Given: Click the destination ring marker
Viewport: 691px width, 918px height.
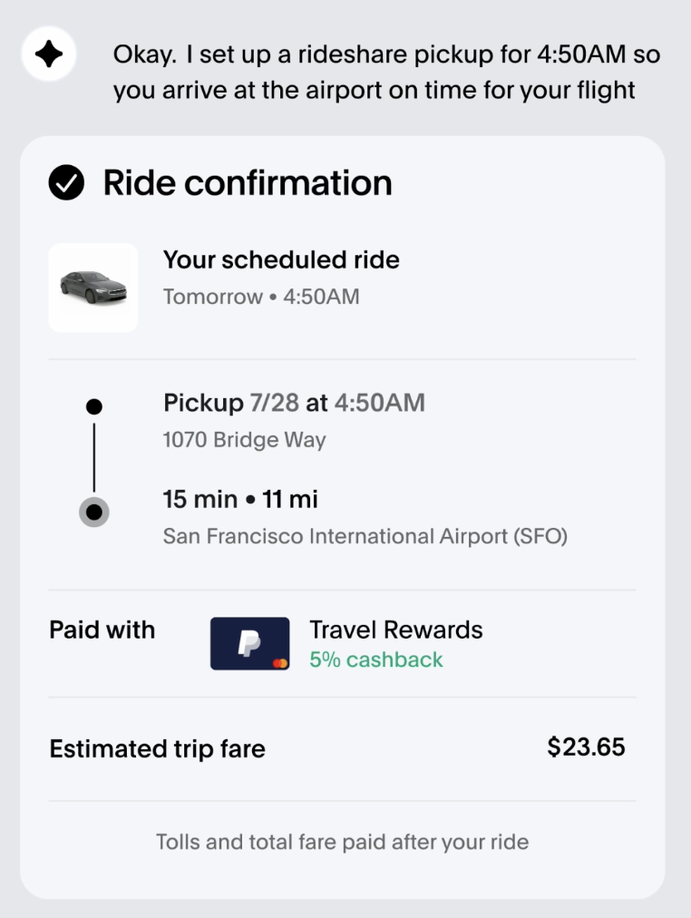Looking at the screenshot, I should [x=93, y=513].
